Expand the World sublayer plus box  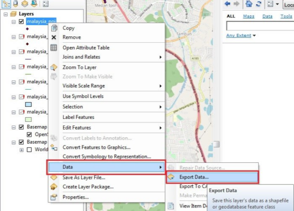(x=22, y=150)
